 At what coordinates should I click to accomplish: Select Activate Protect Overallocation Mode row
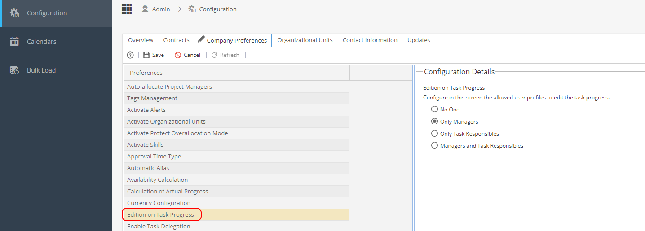(236, 133)
